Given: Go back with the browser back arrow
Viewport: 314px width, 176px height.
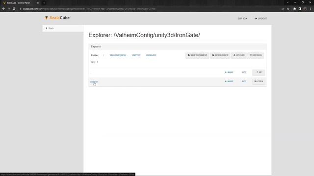Looking at the screenshot, I should pyautogui.click(x=3, y=9).
